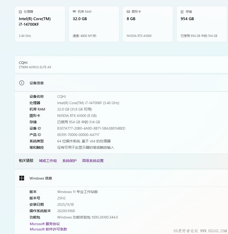Select '没有可用于此显示器的笔或触控输入' value

click(x=86, y=148)
